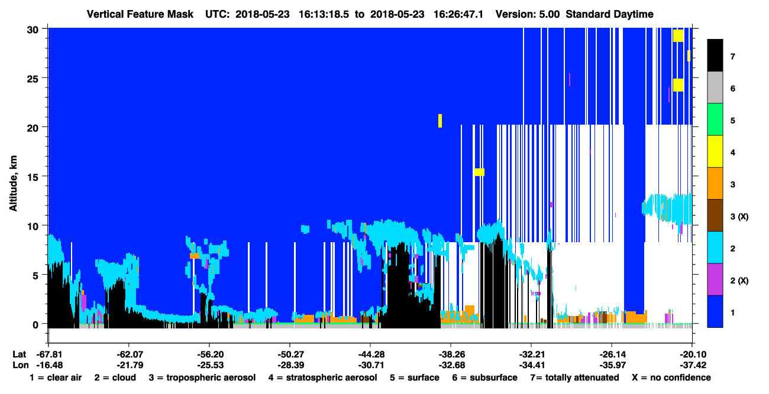Click the gray color bar segment labeled 6
The width and height of the screenshot is (769, 394).
[x=715, y=88]
